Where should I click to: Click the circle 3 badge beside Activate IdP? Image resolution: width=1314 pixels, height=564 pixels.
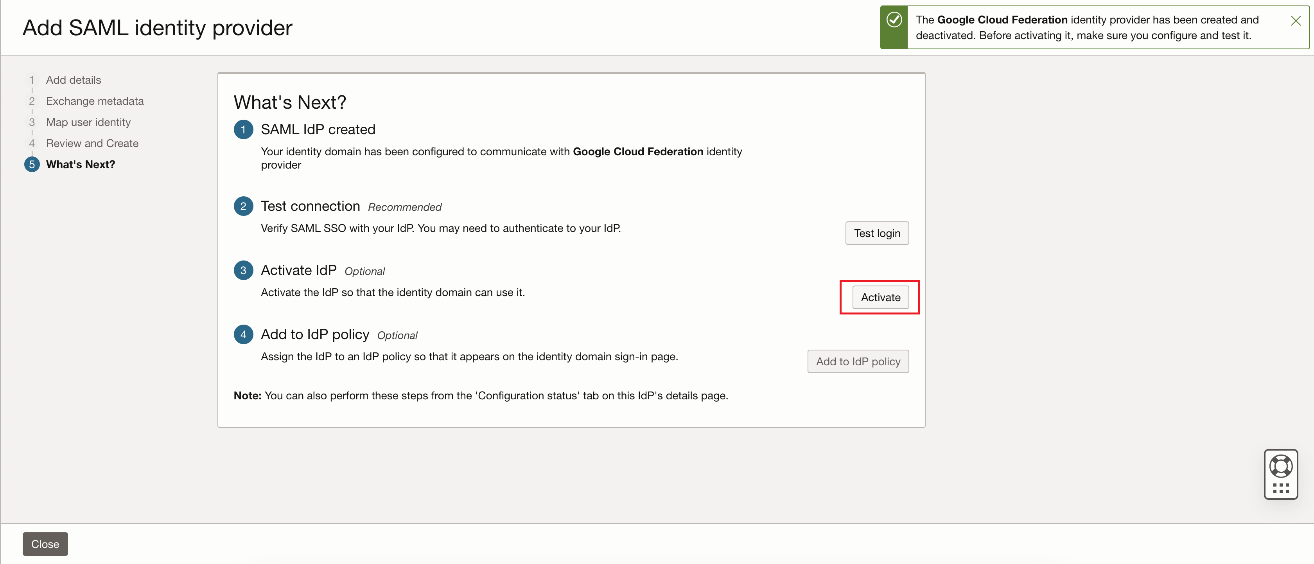pyautogui.click(x=243, y=270)
